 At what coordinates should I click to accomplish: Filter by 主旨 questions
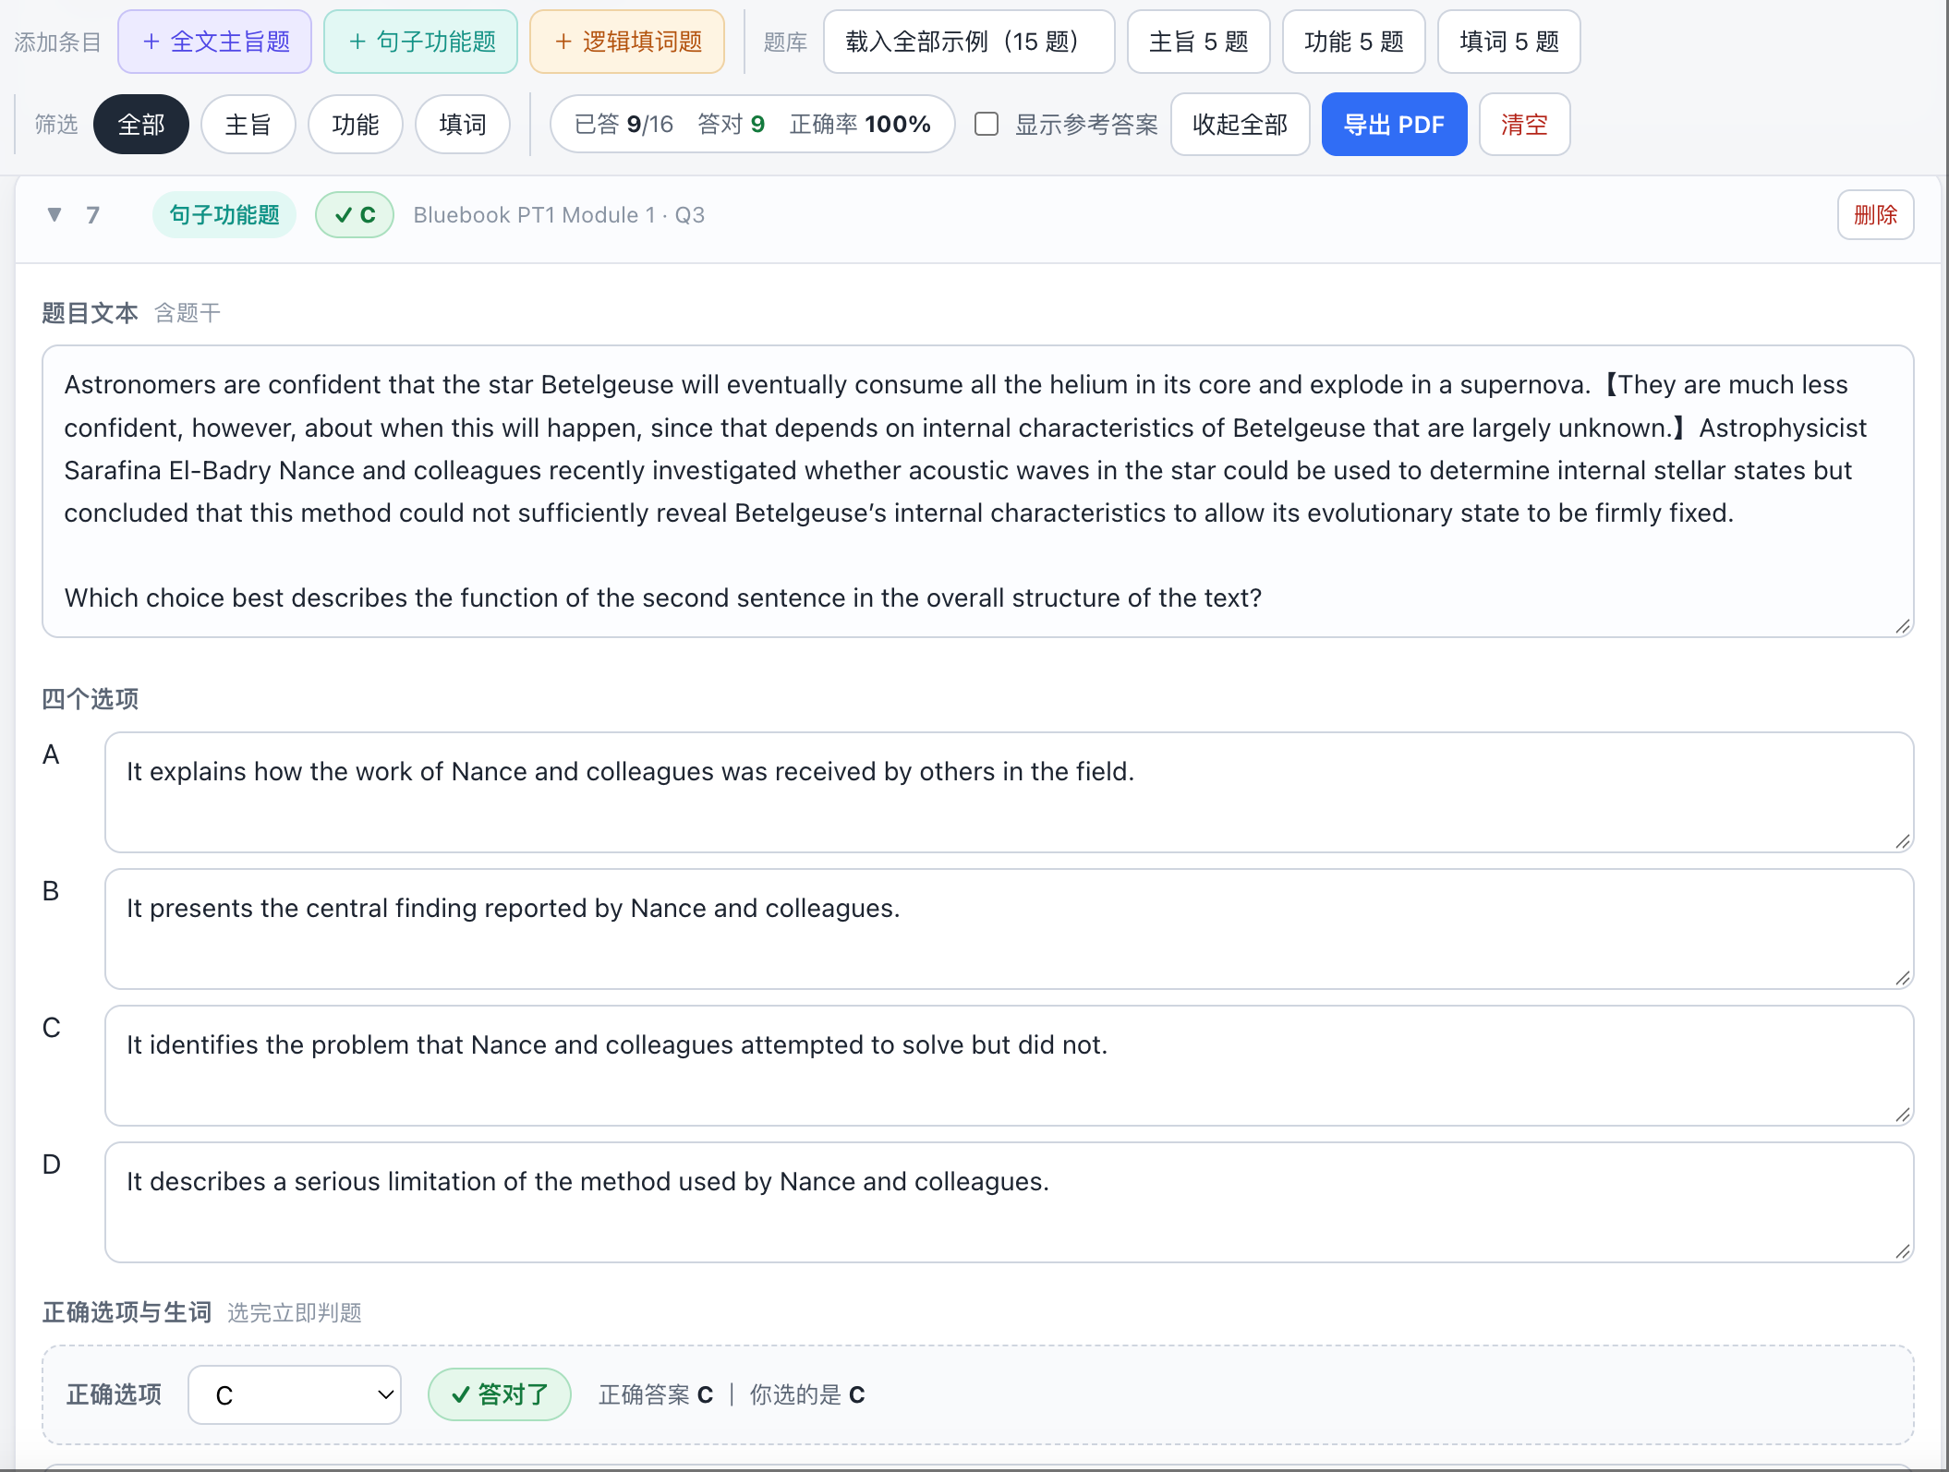[248, 125]
